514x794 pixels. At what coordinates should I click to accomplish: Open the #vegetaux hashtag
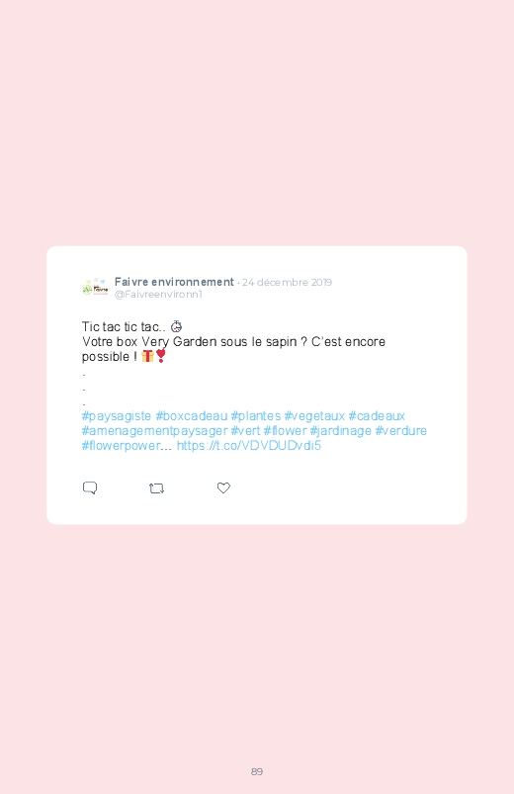click(x=314, y=416)
